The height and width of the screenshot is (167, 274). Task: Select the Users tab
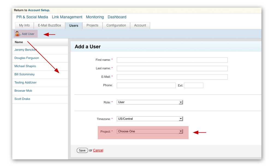(74, 26)
